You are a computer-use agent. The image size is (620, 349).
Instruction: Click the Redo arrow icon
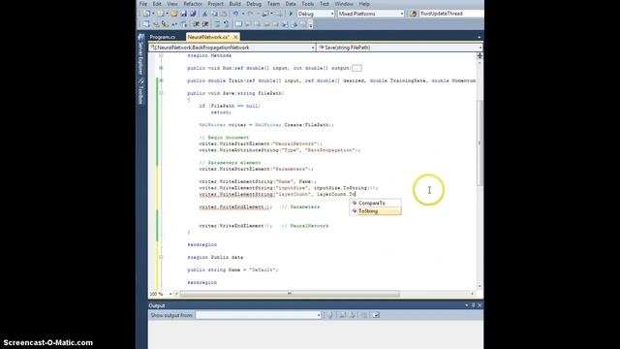[250, 14]
